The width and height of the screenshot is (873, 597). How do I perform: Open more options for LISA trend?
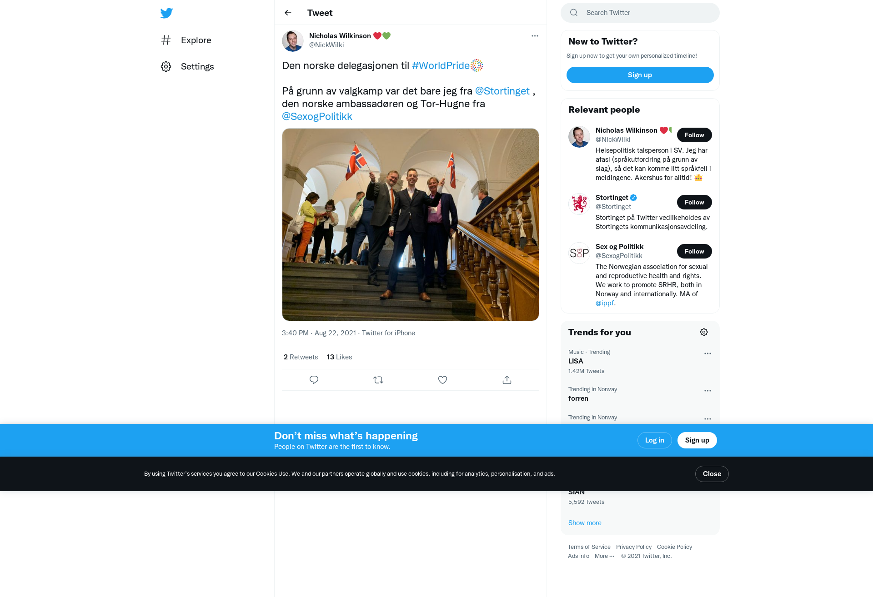click(707, 353)
